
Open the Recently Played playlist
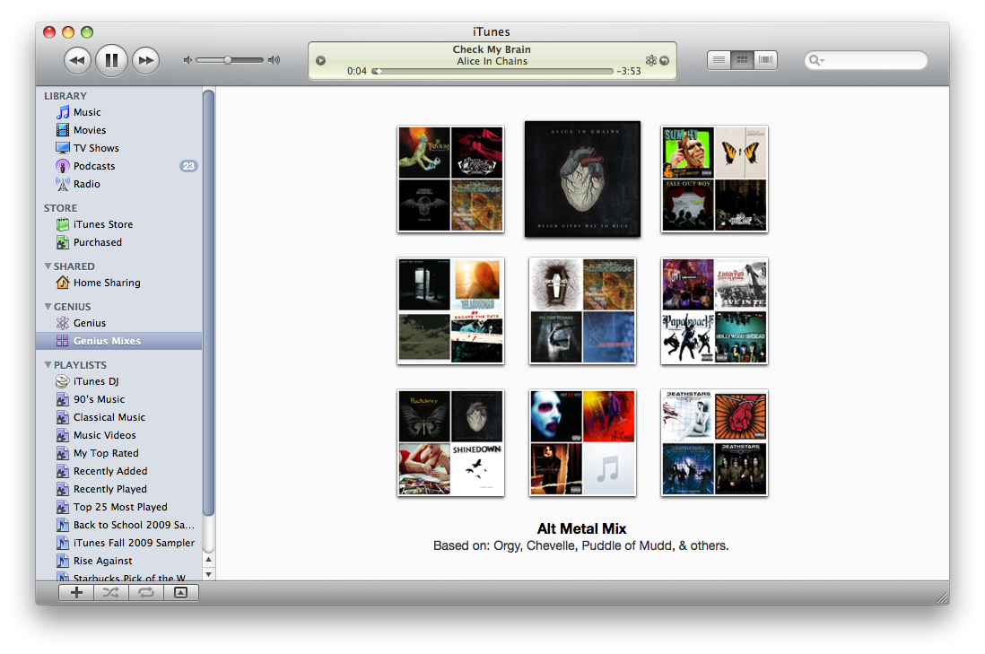119,490
